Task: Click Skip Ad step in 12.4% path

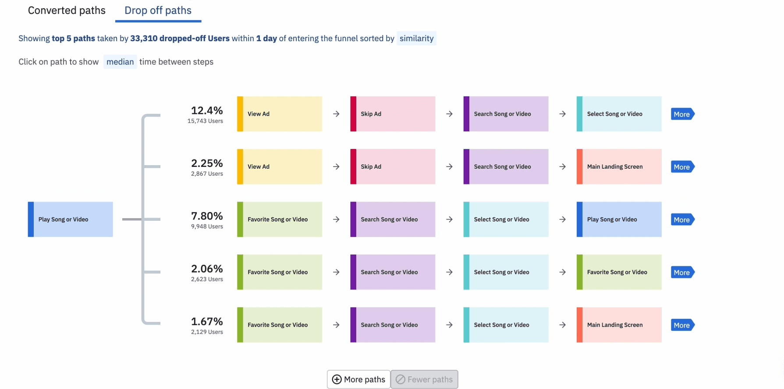Action: pyautogui.click(x=393, y=114)
